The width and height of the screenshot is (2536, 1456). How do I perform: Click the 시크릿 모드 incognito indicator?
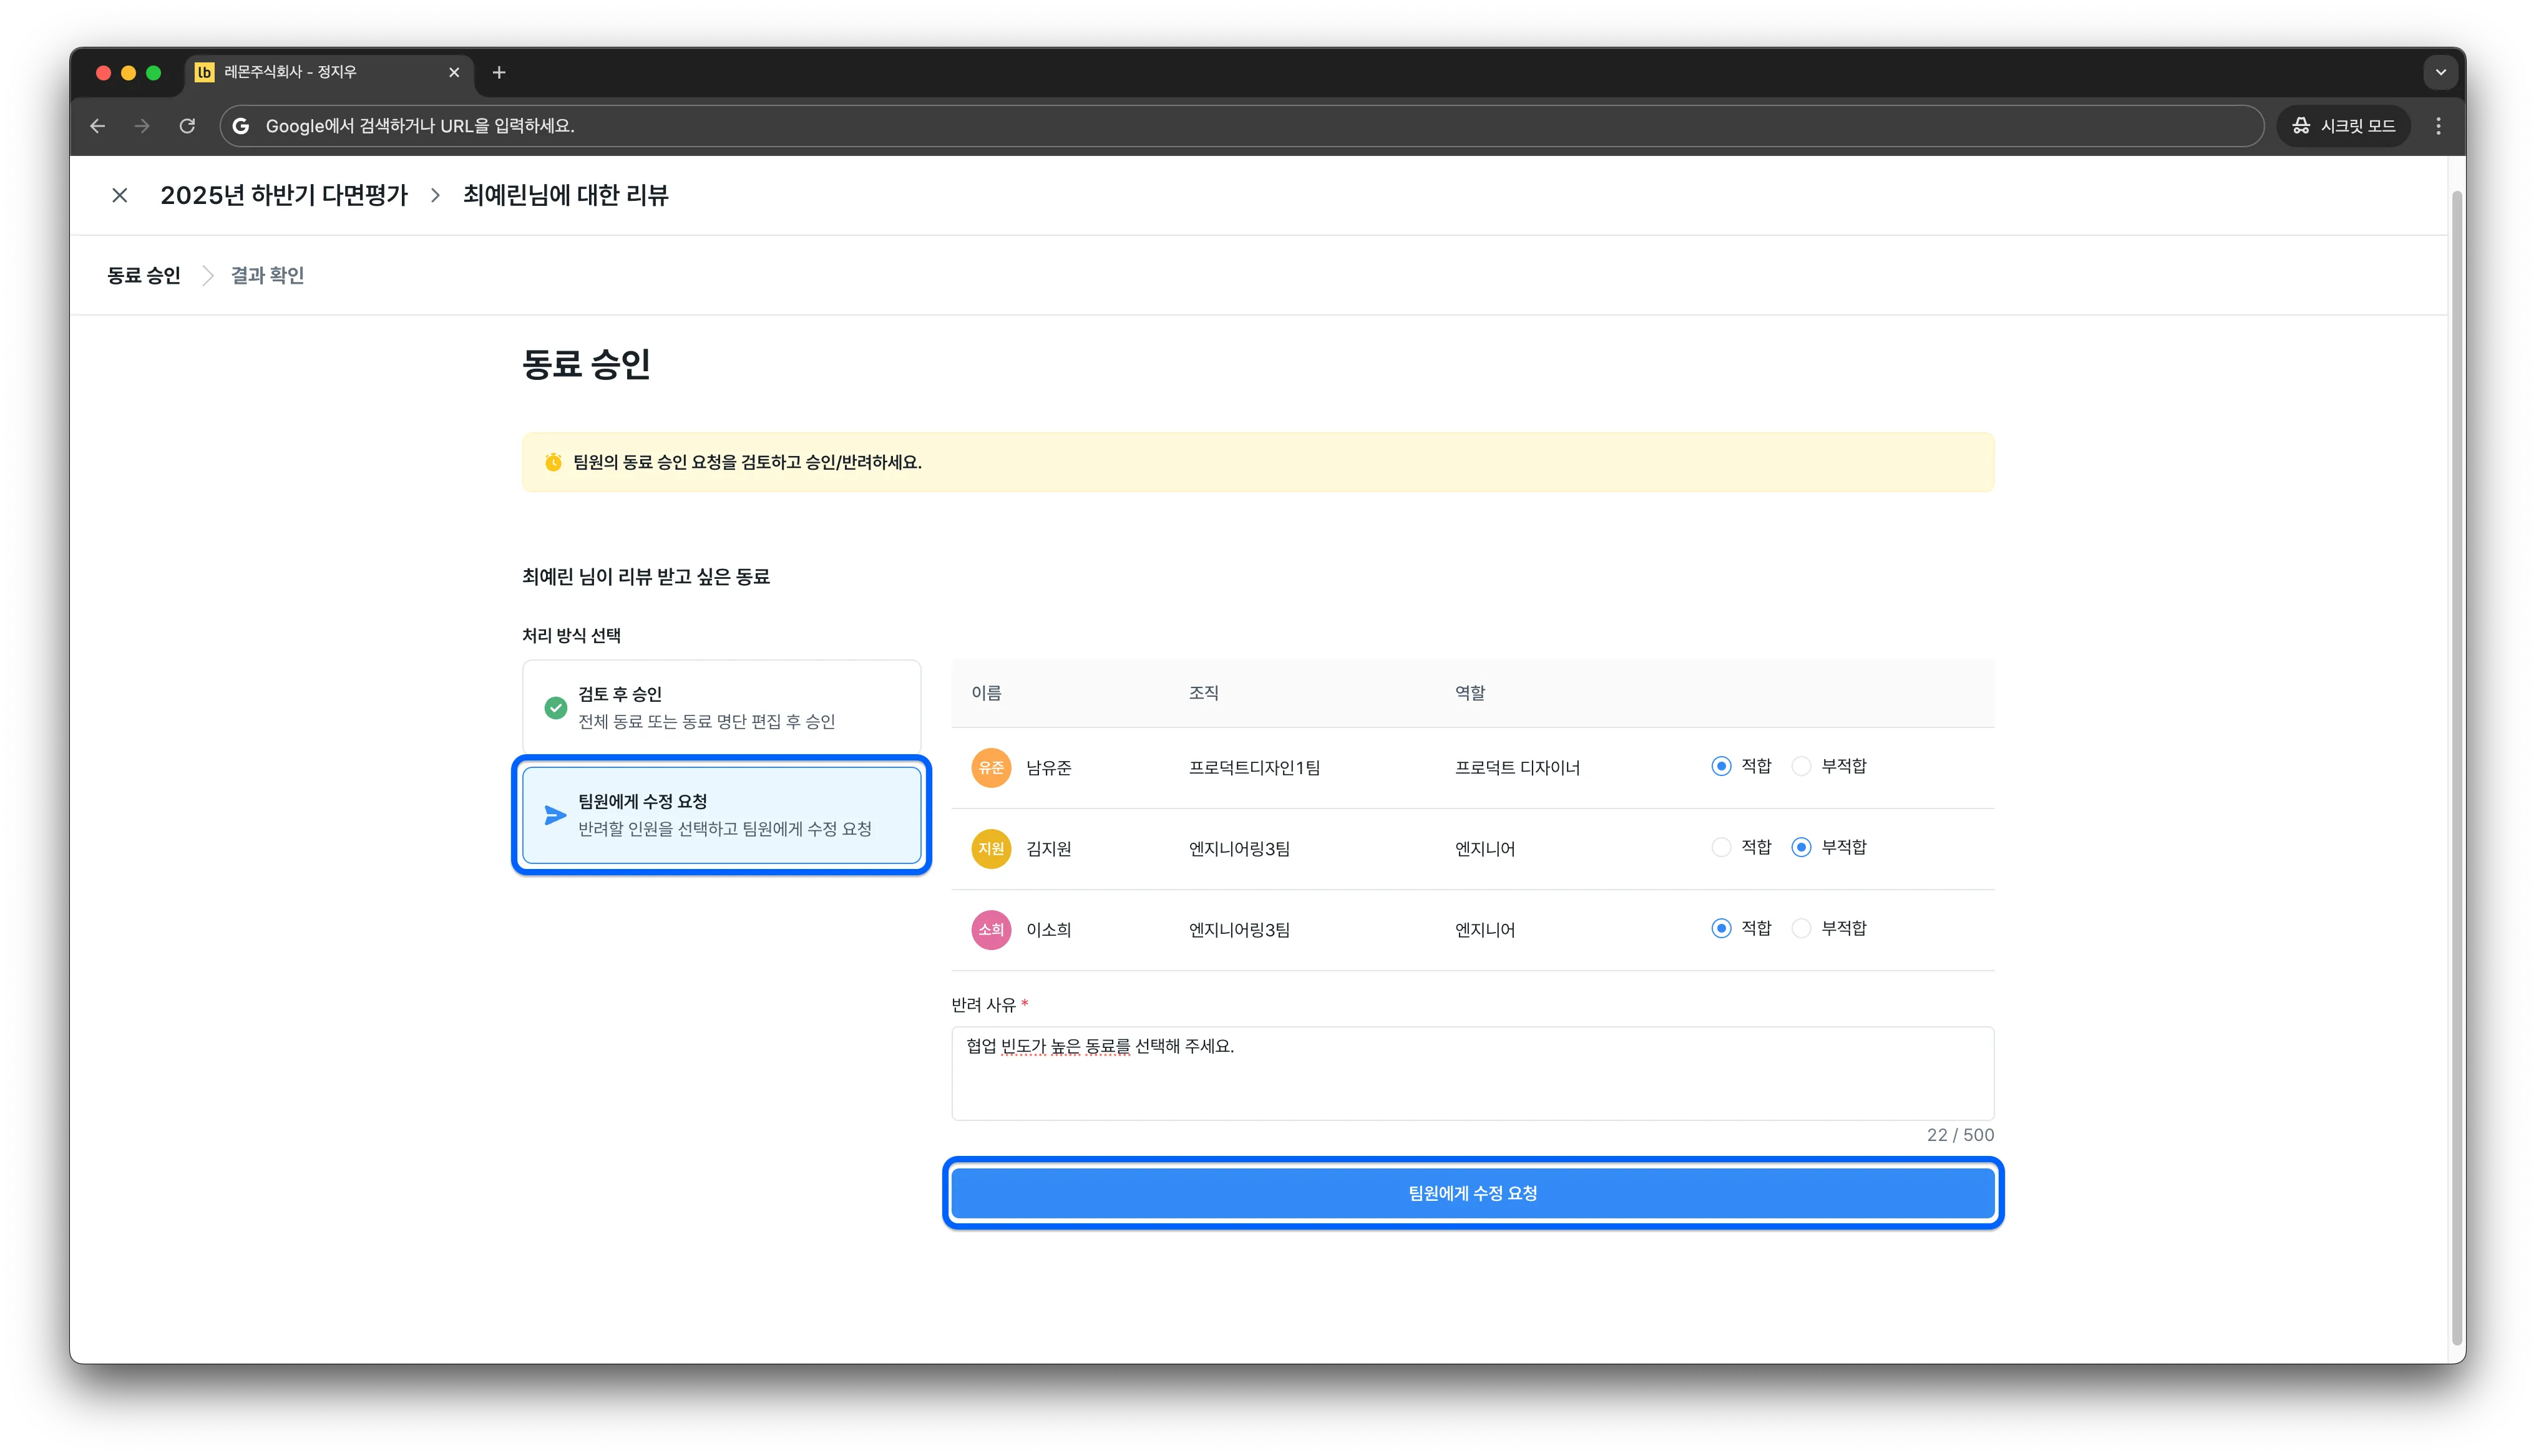point(2343,126)
